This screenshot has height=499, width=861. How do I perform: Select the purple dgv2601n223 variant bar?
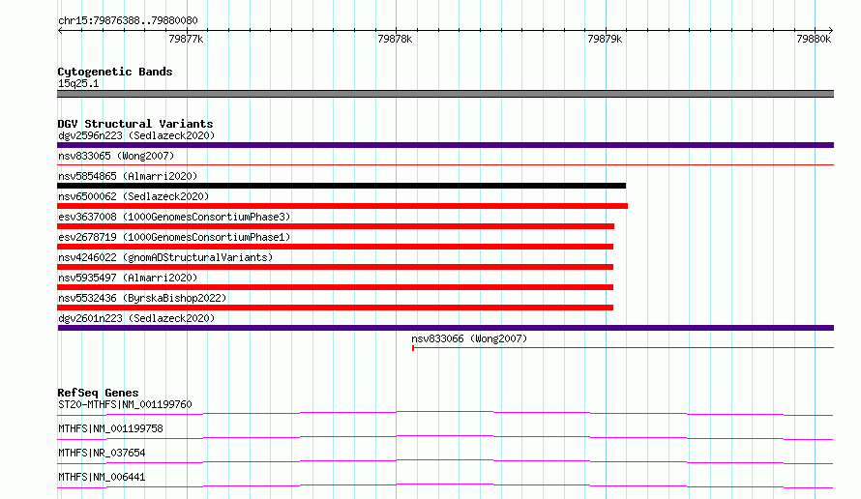(445, 328)
